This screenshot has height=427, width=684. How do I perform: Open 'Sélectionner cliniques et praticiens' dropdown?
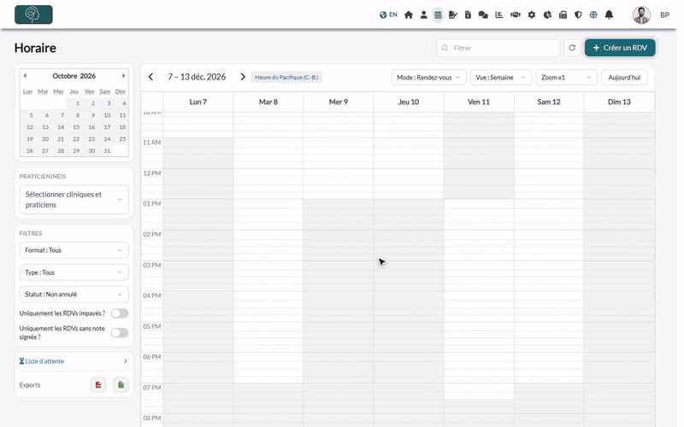pyautogui.click(x=74, y=200)
